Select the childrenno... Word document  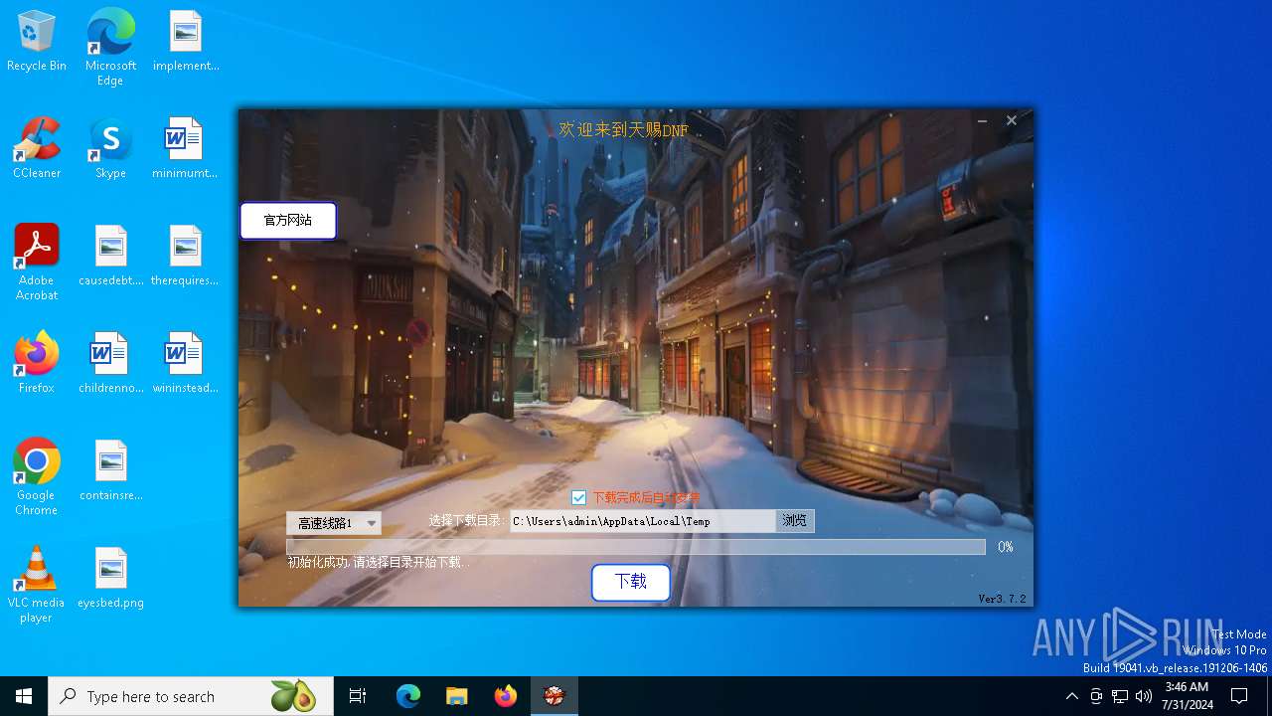coord(111,363)
